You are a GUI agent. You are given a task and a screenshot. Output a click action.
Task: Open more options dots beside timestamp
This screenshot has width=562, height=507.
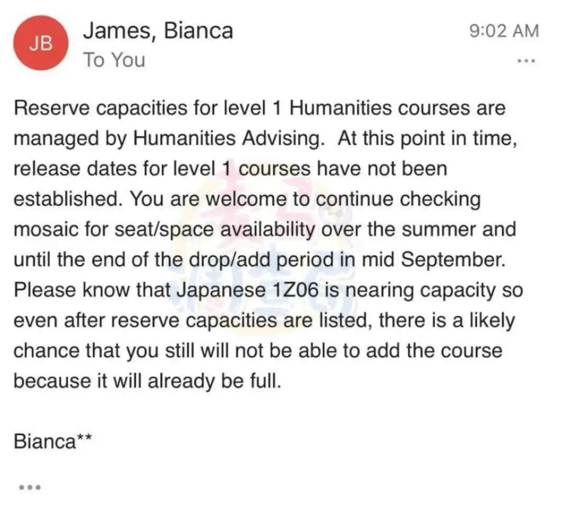click(x=526, y=61)
